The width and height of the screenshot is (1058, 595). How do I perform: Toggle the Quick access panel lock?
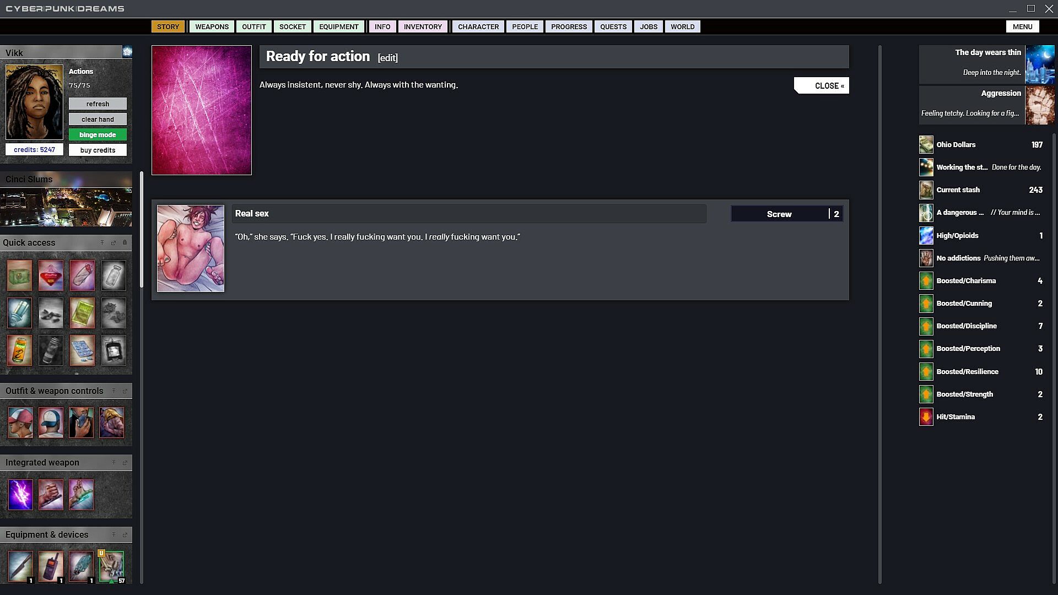(x=125, y=242)
